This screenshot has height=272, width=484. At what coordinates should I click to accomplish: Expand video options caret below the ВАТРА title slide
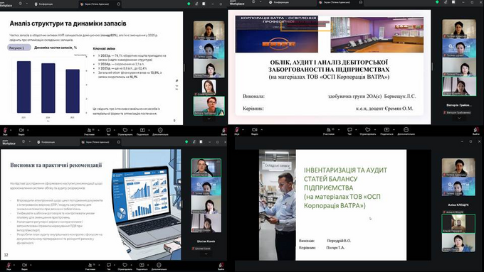[261, 130]
